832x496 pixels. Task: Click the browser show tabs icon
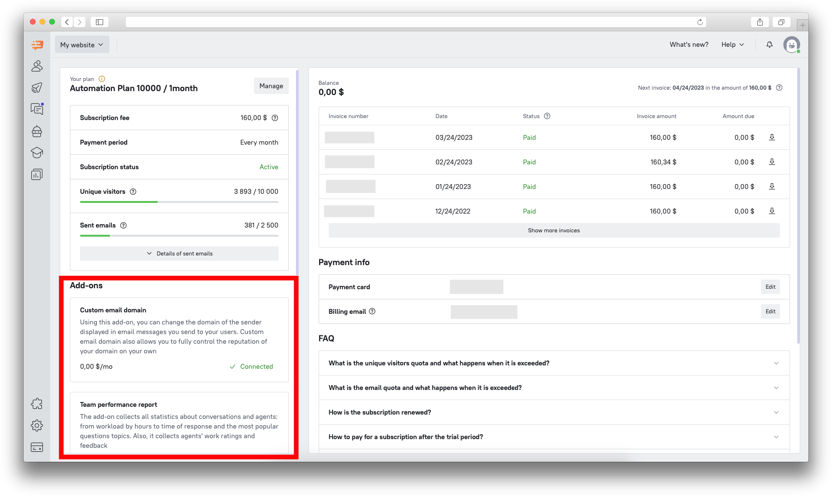781,22
